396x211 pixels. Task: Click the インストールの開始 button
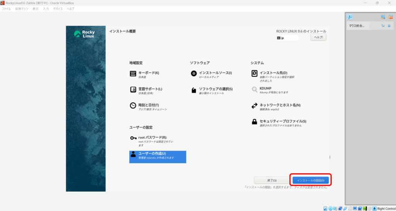[x=311, y=180]
